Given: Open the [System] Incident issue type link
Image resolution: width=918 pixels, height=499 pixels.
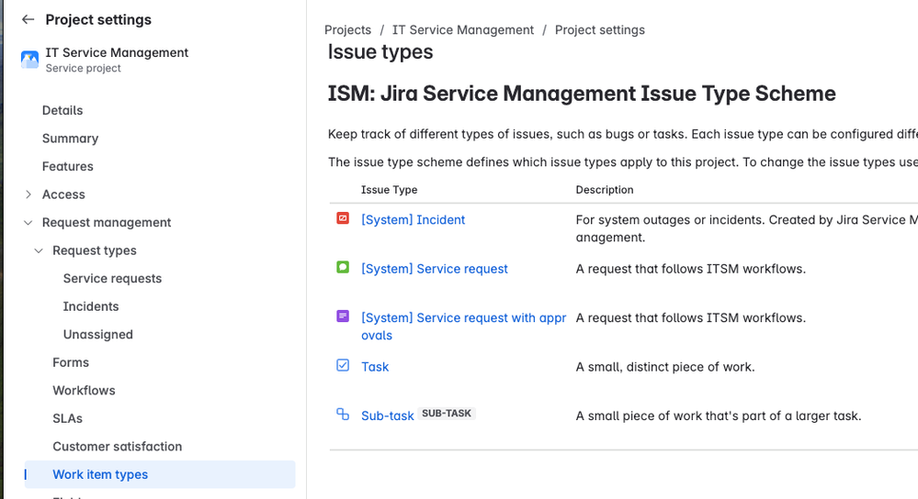Looking at the screenshot, I should (413, 220).
